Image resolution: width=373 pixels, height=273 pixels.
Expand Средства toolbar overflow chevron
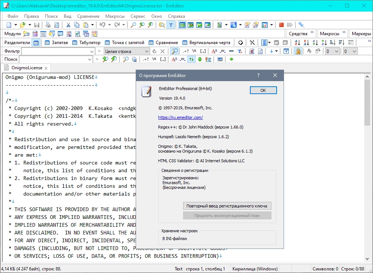click(x=312, y=32)
